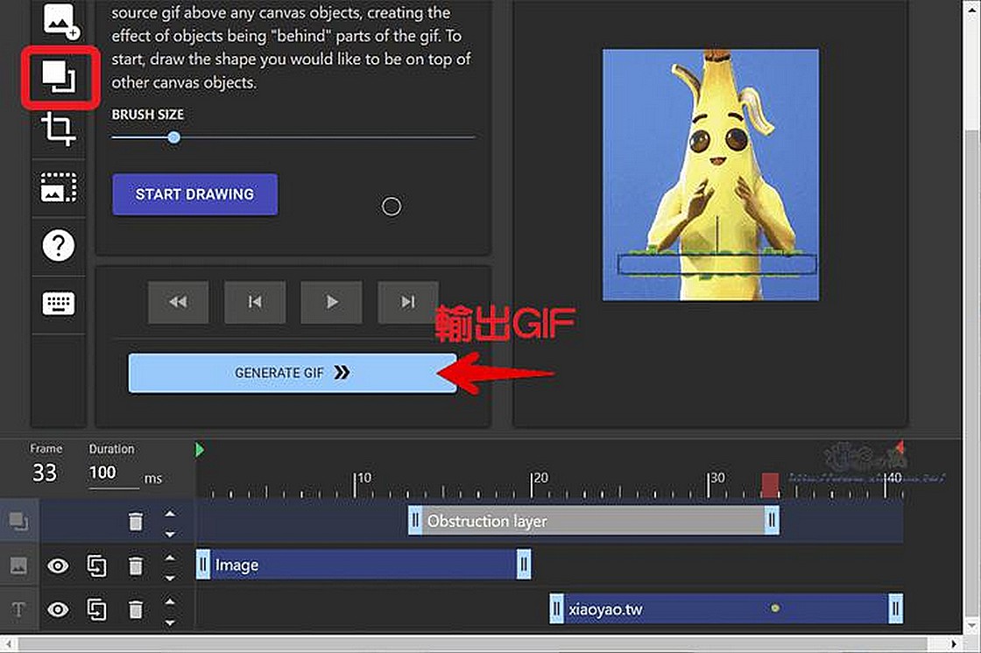Grab the xiaoyao.tw right end handle
This screenshot has width=981, height=653.
[x=896, y=608]
